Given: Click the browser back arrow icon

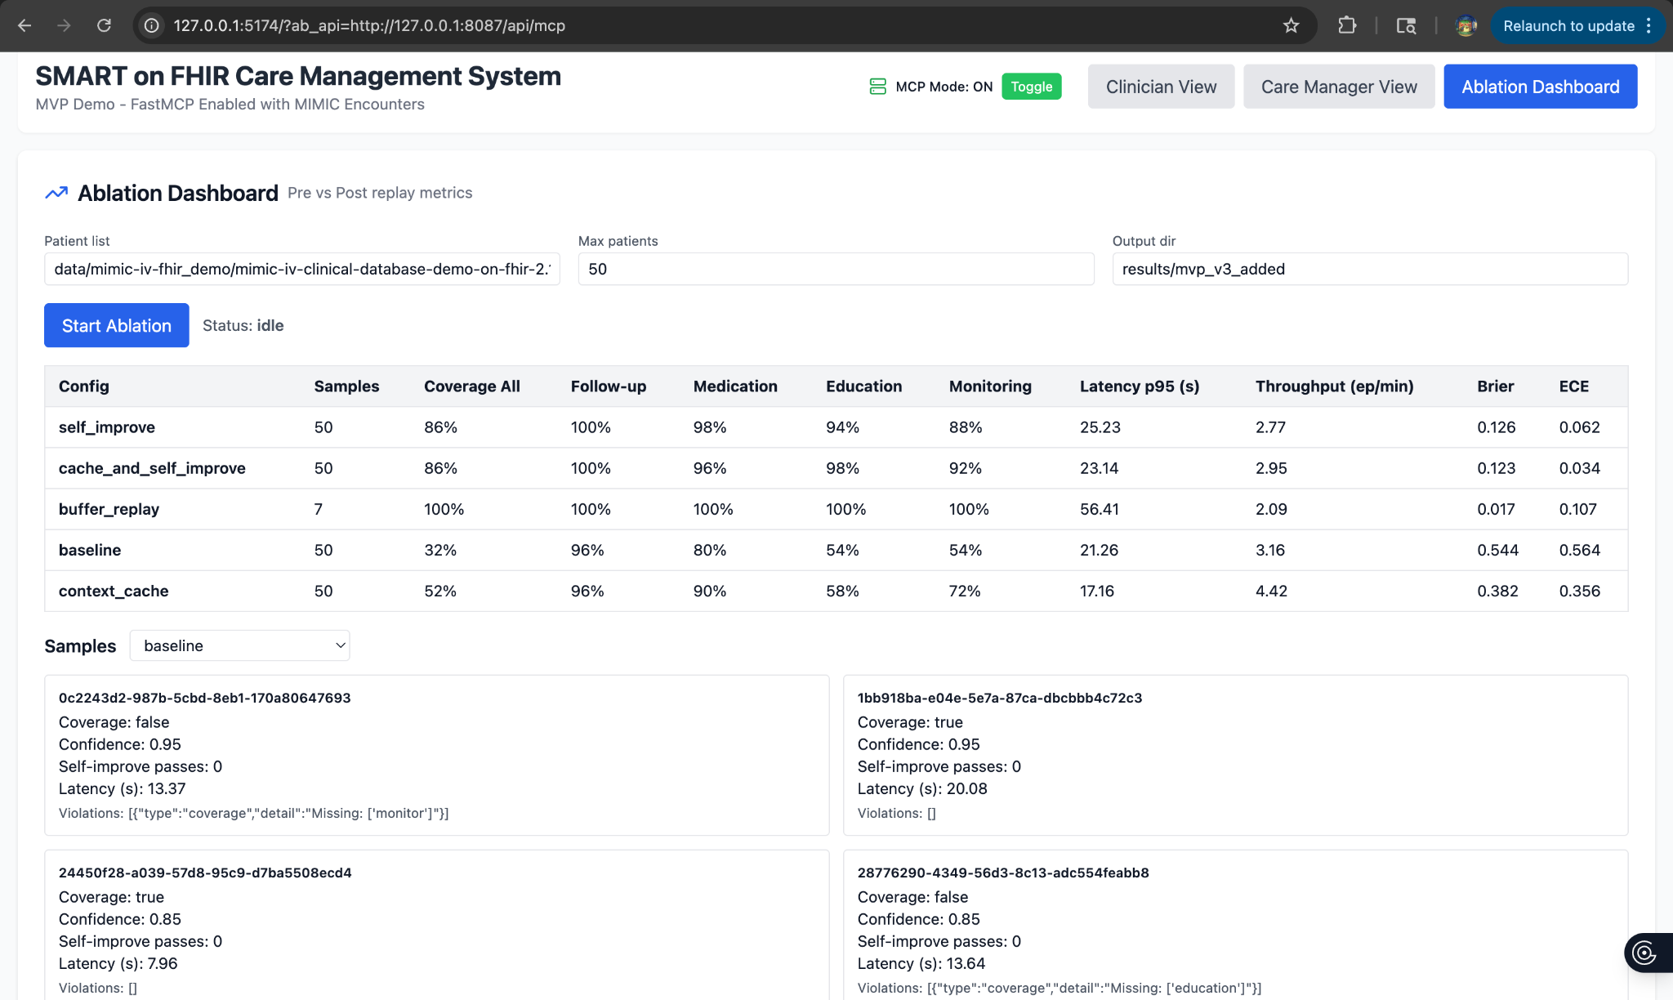Looking at the screenshot, I should (x=25, y=25).
